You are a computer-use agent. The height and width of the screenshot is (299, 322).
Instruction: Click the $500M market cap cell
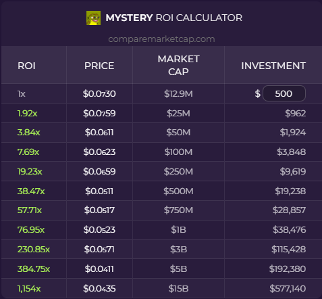178,191
